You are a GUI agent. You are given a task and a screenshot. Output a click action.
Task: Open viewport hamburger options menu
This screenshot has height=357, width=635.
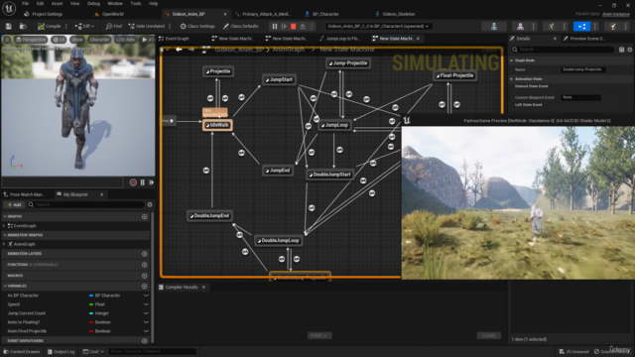point(7,40)
